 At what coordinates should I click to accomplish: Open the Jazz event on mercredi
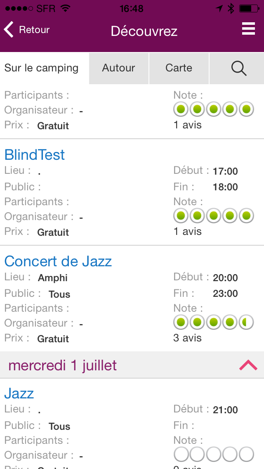pos(19,393)
